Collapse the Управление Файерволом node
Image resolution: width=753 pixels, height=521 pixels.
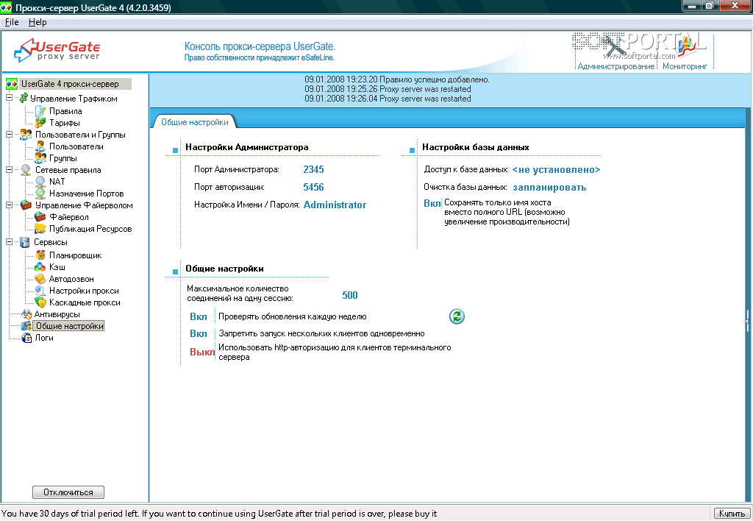(x=9, y=205)
